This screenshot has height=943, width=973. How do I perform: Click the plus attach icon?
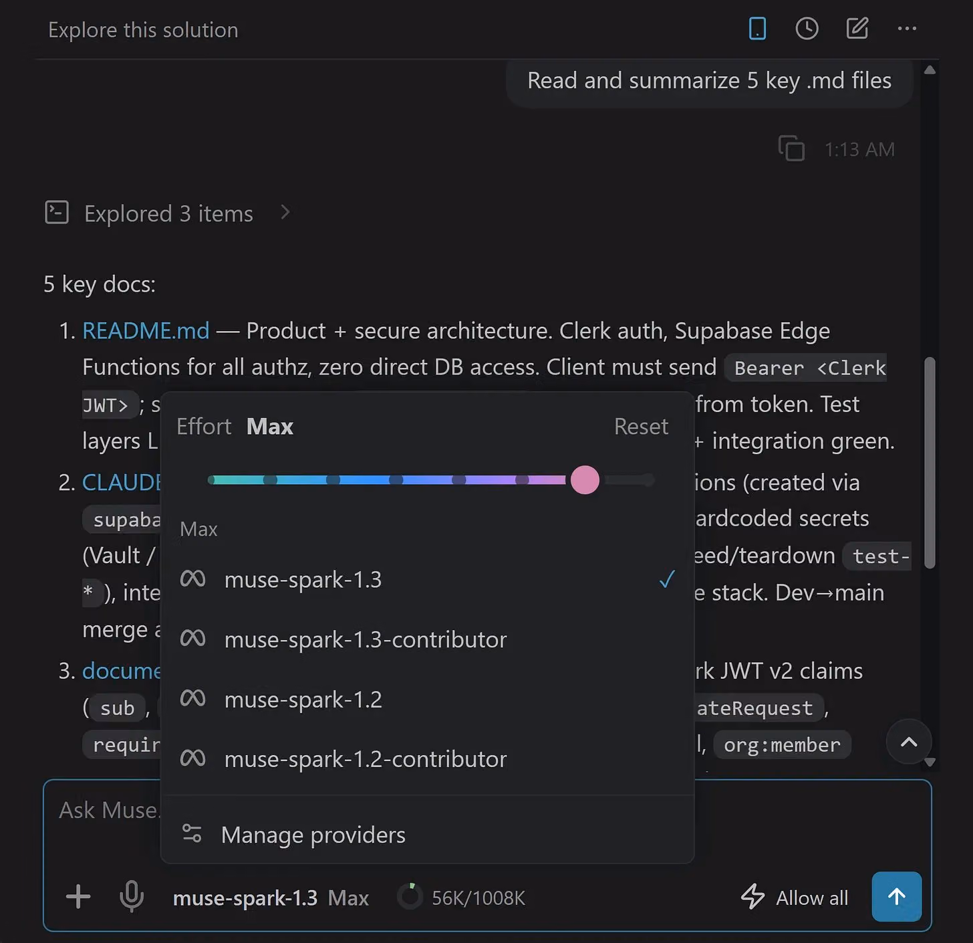click(78, 897)
